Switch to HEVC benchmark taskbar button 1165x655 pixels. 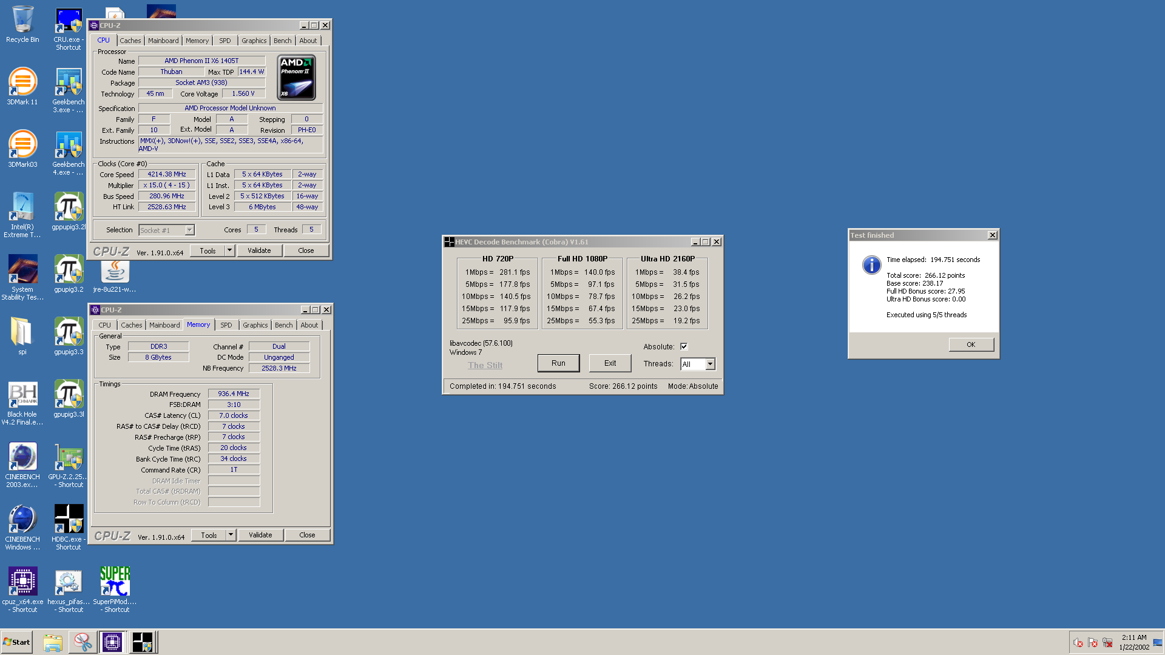(x=143, y=642)
